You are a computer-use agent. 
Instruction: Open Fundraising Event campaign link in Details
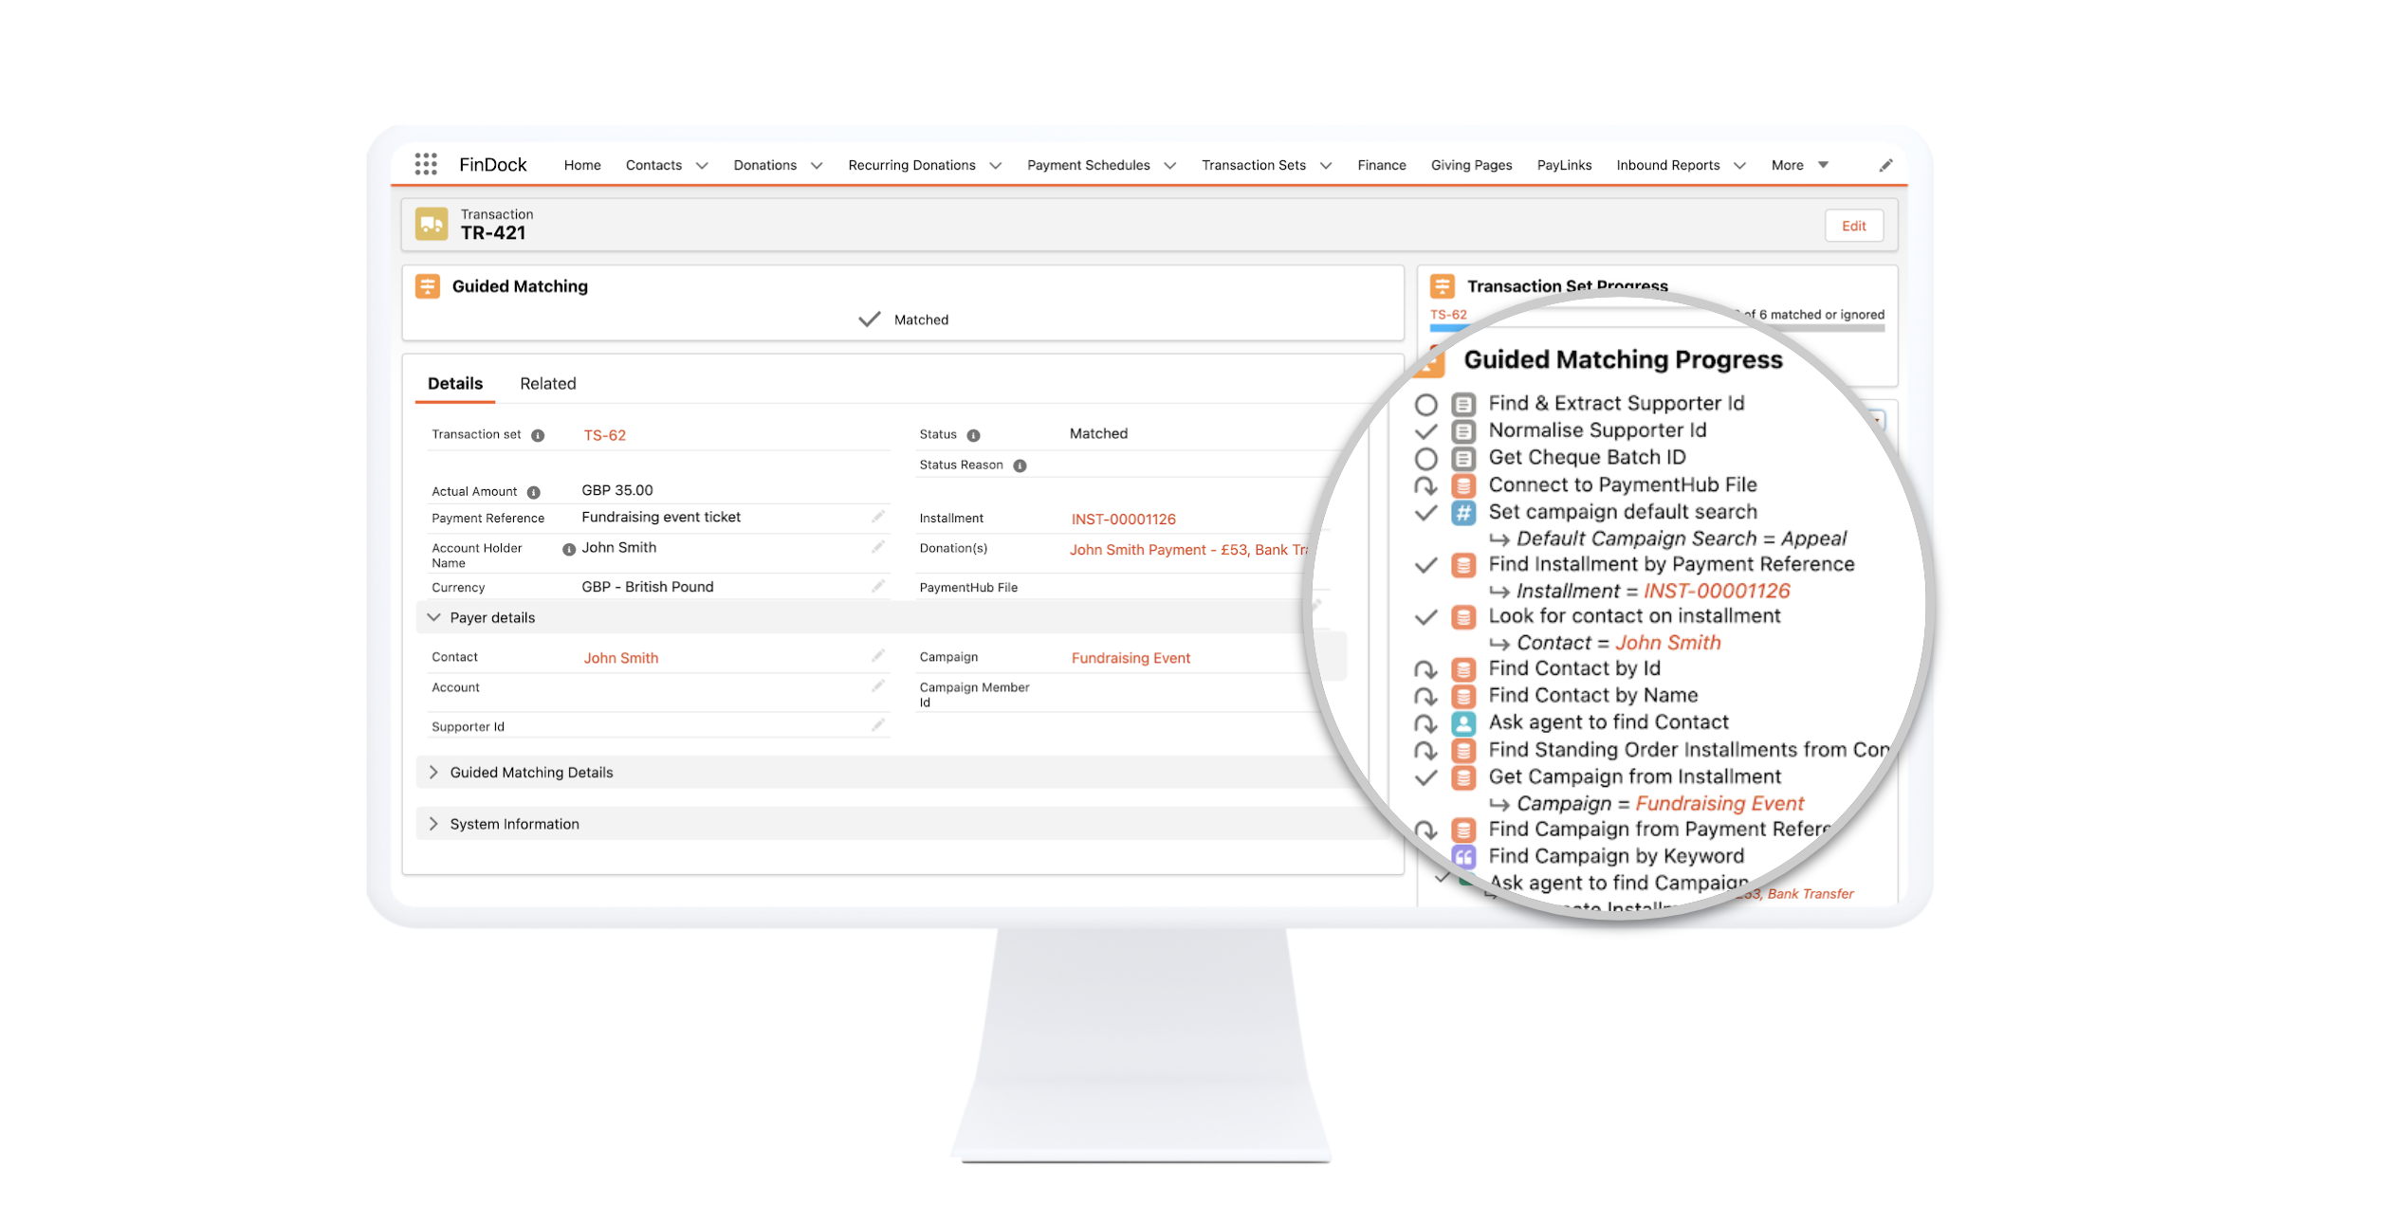tap(1131, 658)
